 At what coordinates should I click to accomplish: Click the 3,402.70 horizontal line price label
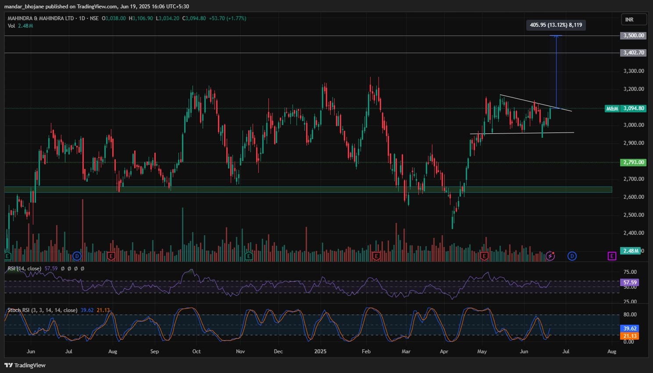[x=633, y=53]
